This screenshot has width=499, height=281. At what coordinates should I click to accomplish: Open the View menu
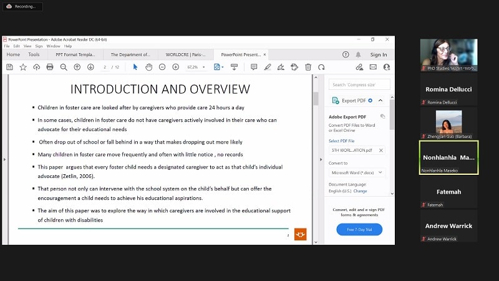[x=27, y=46]
